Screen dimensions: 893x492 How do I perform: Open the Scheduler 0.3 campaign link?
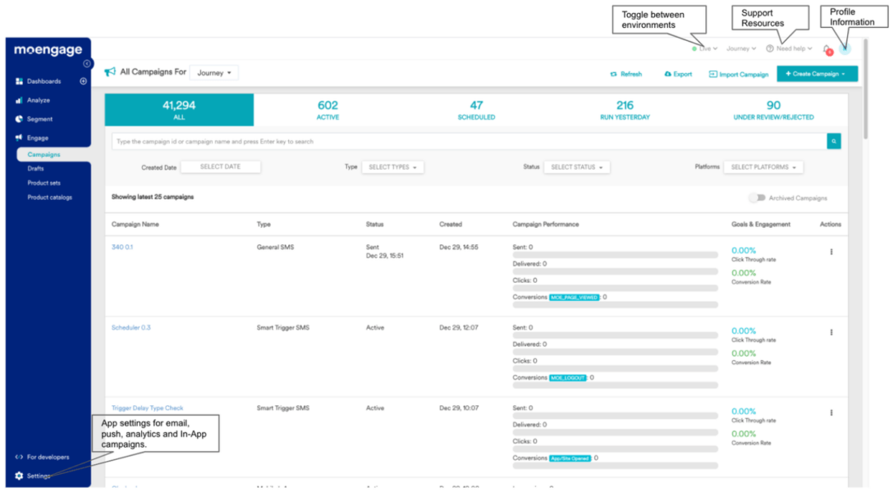click(130, 327)
